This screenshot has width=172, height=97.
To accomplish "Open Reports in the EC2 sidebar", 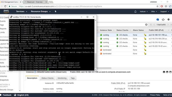I will [3, 29].
